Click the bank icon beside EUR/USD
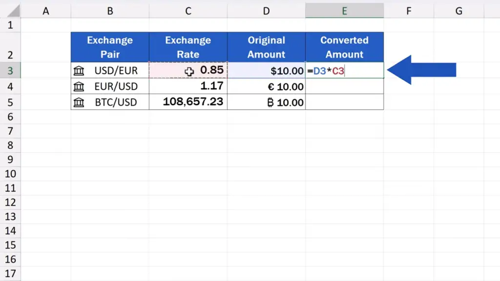This screenshot has width=500, height=281. (79, 87)
